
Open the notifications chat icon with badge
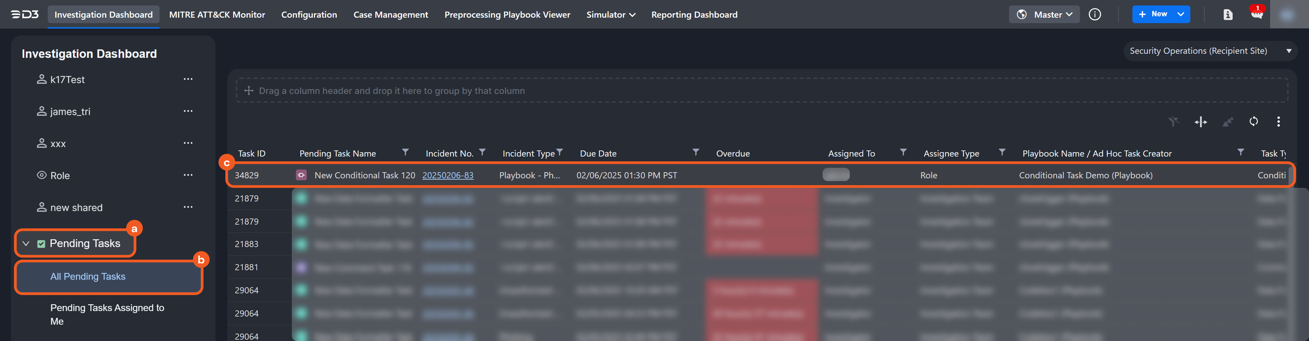pos(1256,14)
